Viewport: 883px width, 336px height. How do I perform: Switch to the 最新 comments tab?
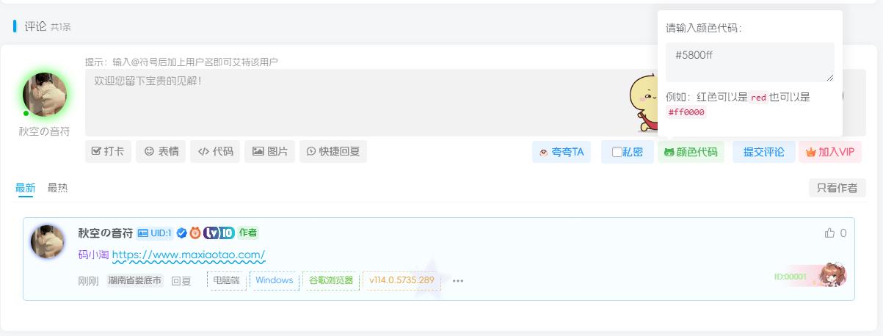pos(26,188)
